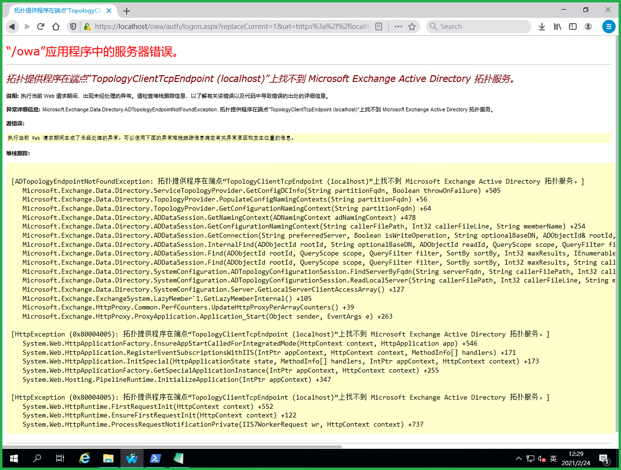
Task: Restore down the browser window
Action: tap(586, 10)
